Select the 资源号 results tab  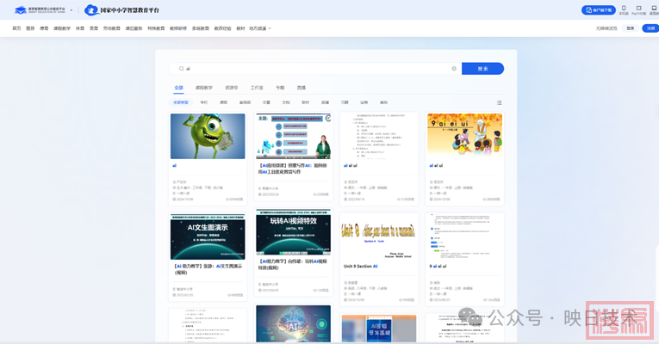click(x=232, y=88)
